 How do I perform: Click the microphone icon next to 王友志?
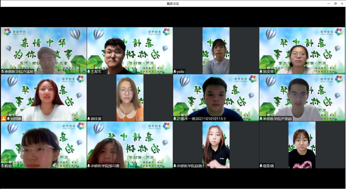(89, 72)
